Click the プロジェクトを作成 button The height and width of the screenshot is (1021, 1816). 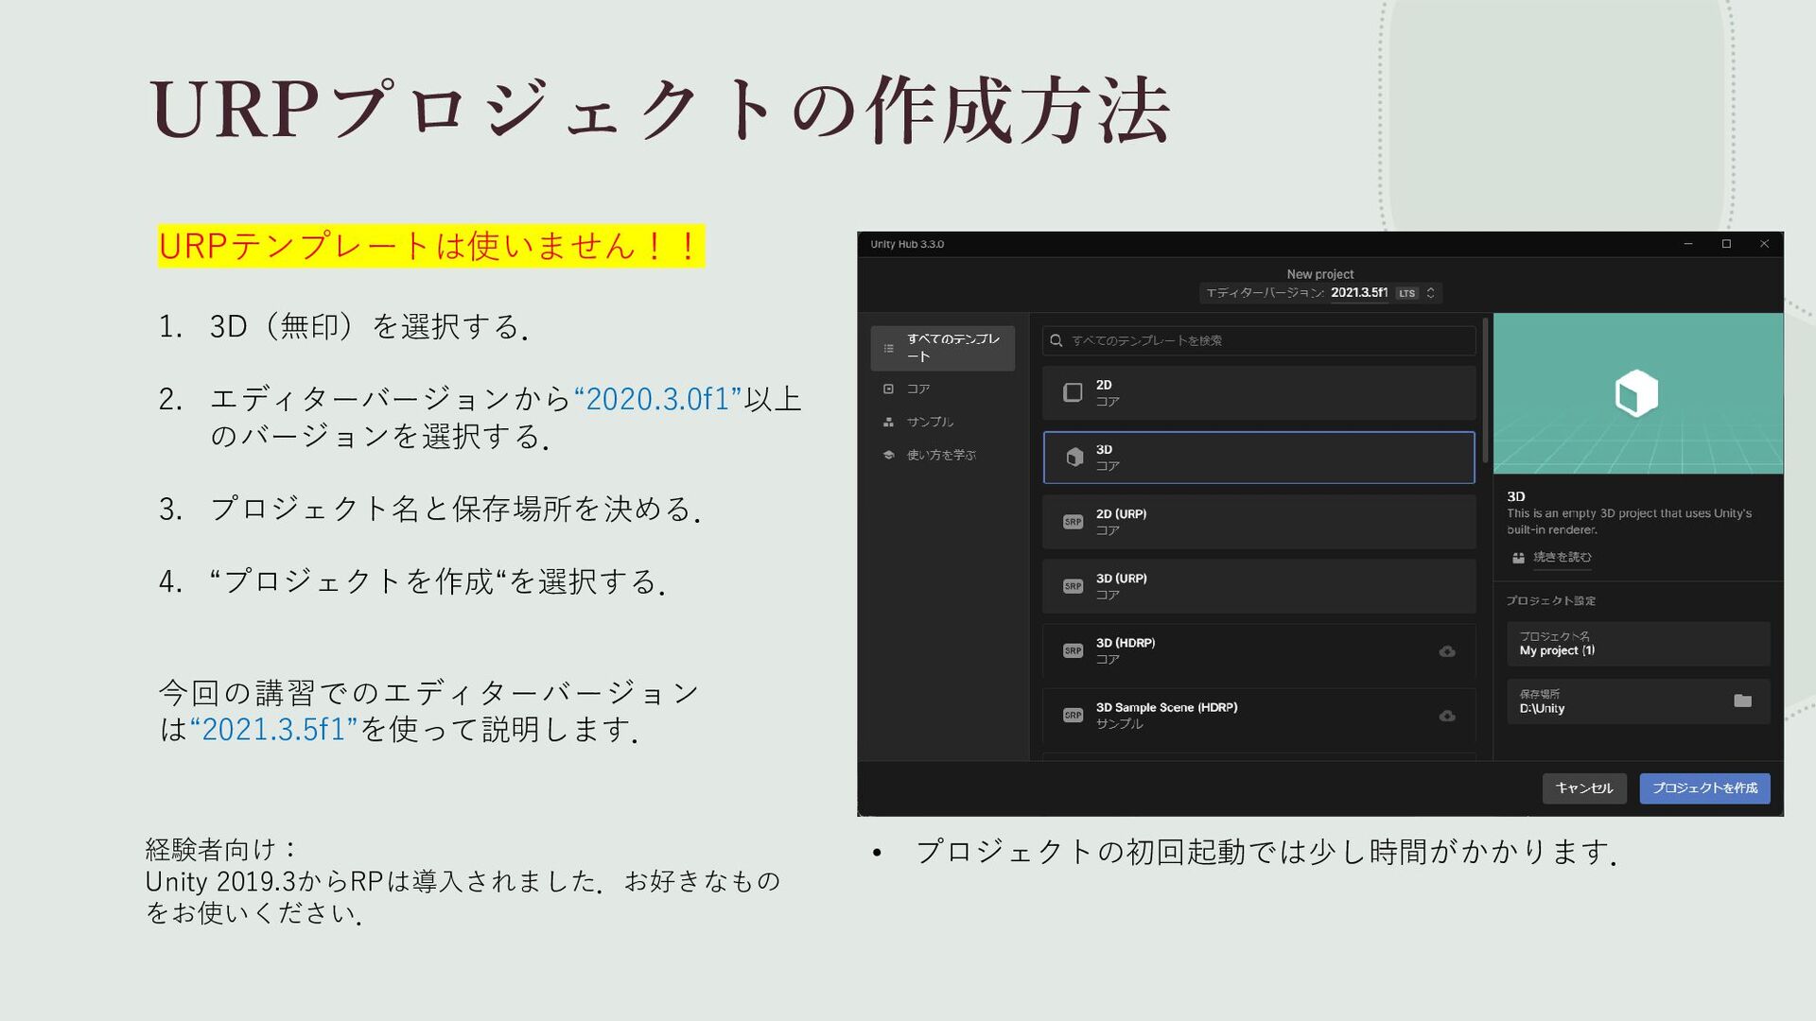[1704, 788]
